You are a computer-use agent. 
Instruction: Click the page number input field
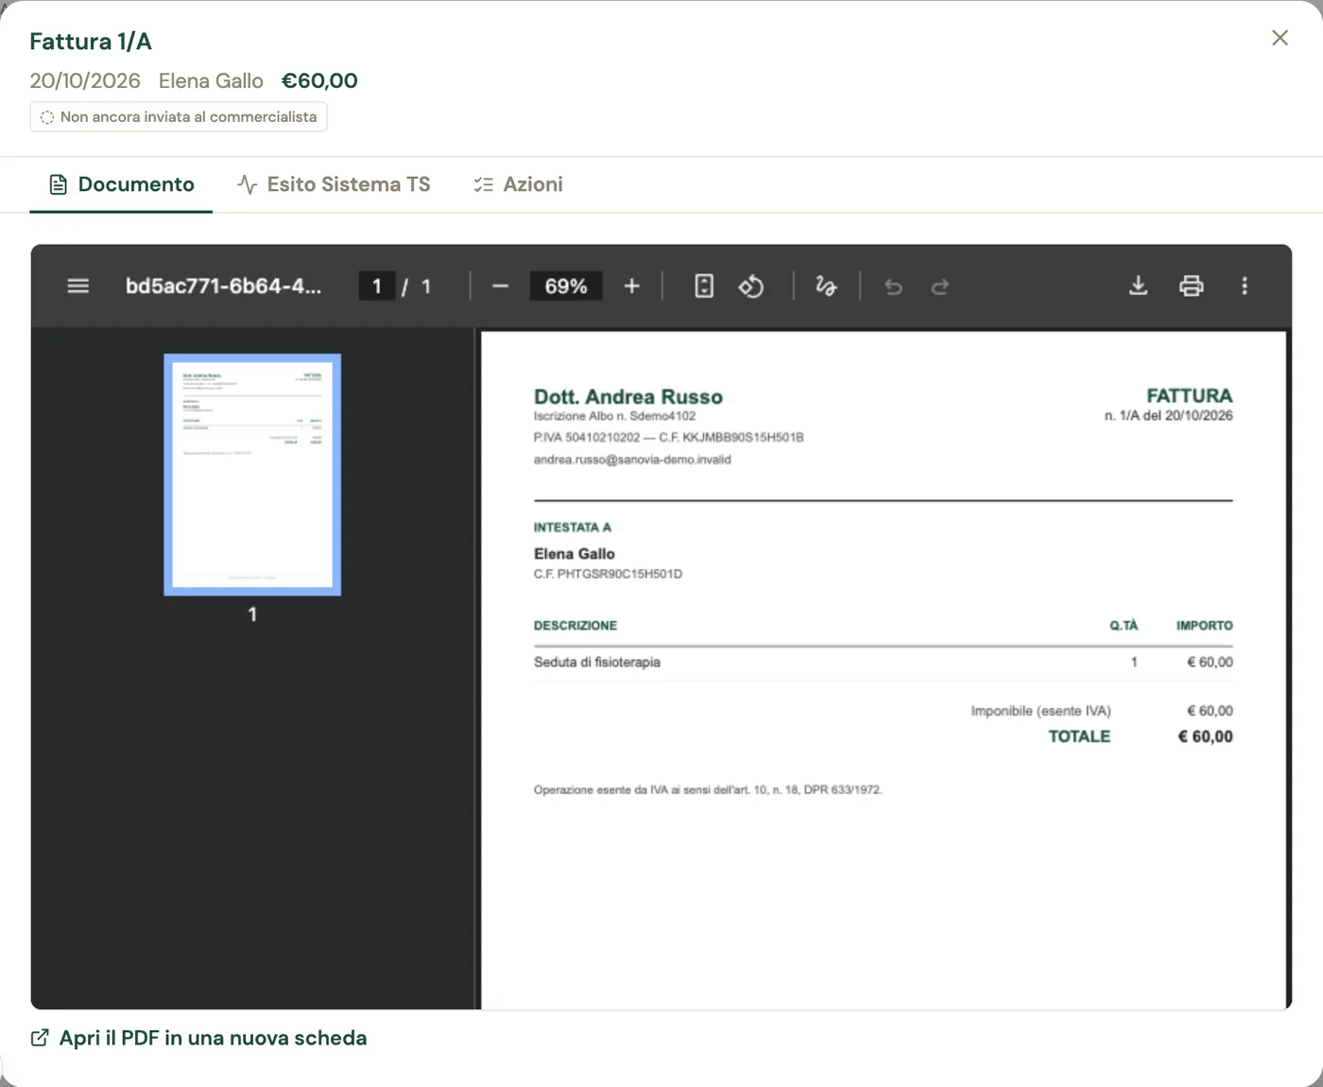pyautogui.click(x=377, y=286)
